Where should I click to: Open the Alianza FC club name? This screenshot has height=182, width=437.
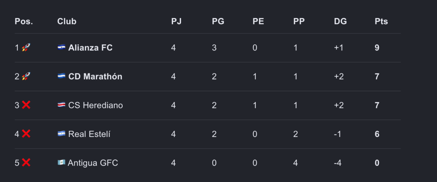tap(90, 48)
